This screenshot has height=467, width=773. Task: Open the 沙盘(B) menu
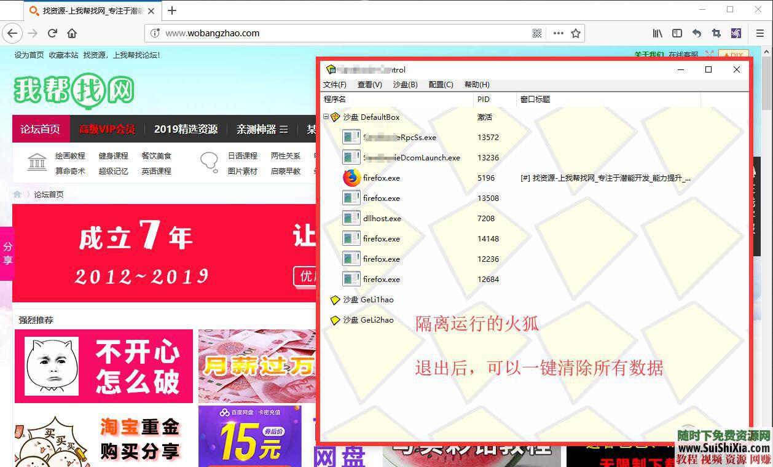tap(406, 84)
